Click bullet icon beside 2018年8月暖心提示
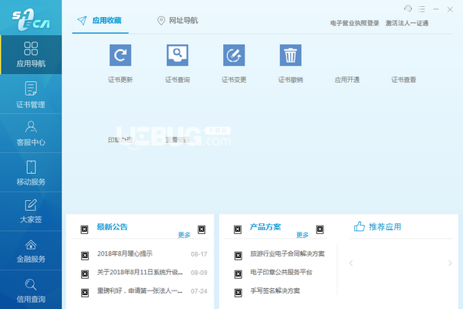463x309 pixels. tap(85, 256)
